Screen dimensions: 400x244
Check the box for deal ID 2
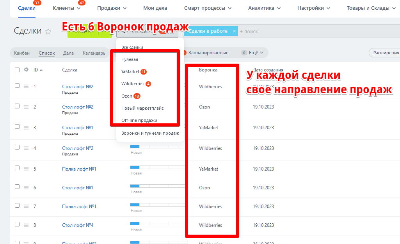click(x=17, y=106)
